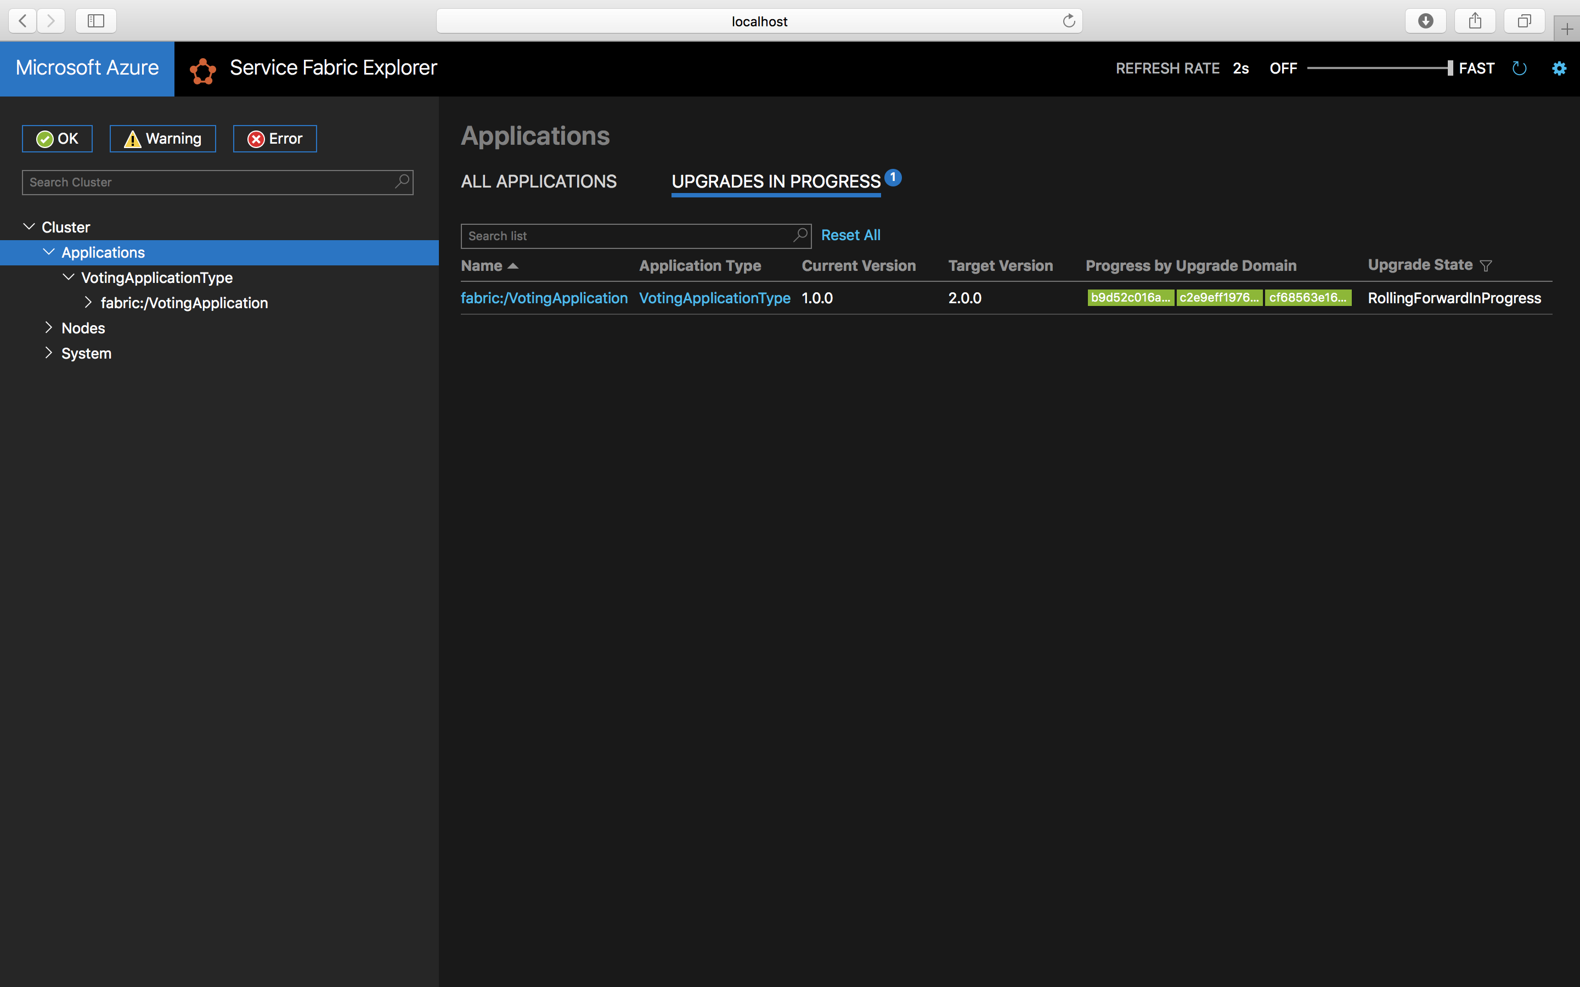Click the Name column sort arrow
Screen dimensions: 1580x987
point(511,265)
